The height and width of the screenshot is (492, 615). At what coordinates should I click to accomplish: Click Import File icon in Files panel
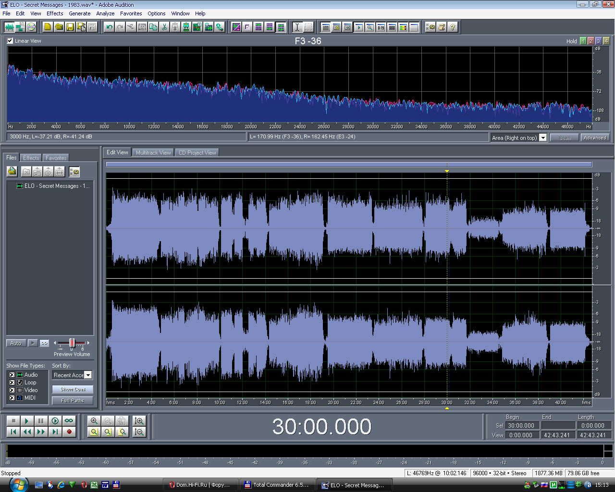coord(12,172)
